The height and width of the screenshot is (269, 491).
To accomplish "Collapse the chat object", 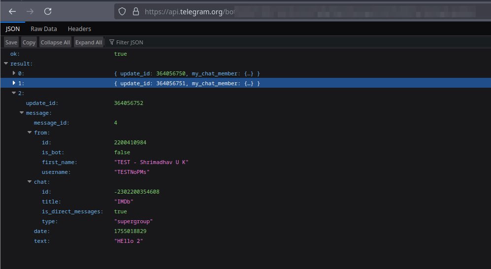I will pyautogui.click(x=30, y=182).
